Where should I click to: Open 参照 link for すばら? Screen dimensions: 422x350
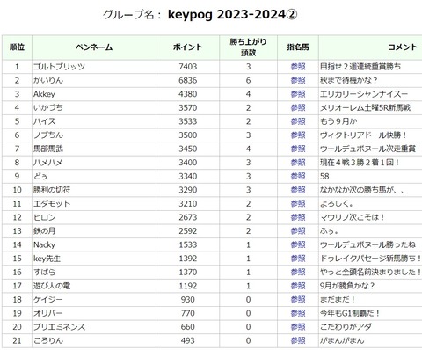pos(298,272)
